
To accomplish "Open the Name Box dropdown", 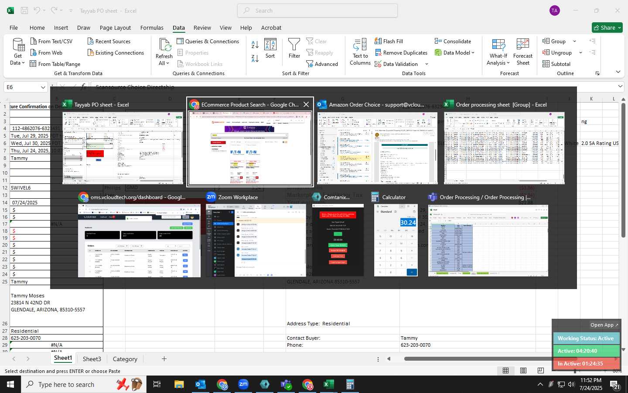I will coord(43,87).
